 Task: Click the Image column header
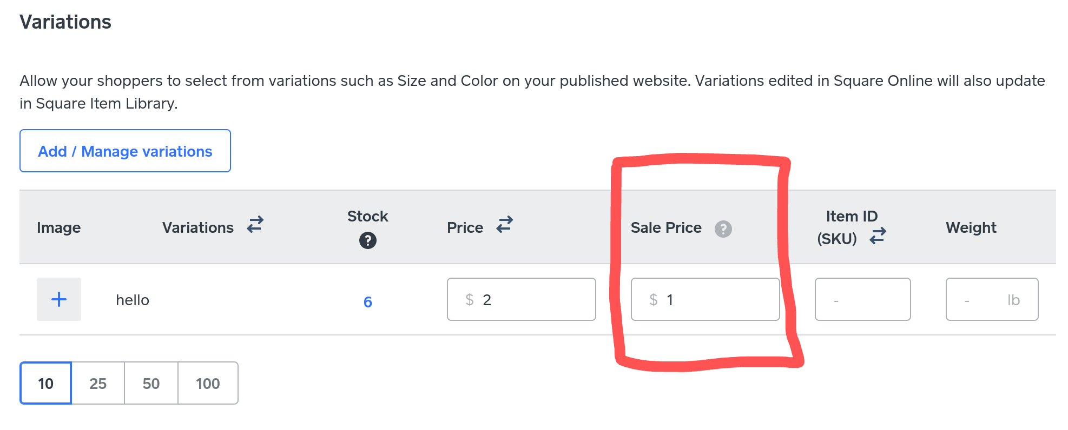59,228
